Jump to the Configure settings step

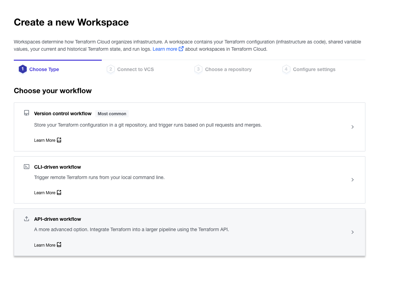coord(314,69)
